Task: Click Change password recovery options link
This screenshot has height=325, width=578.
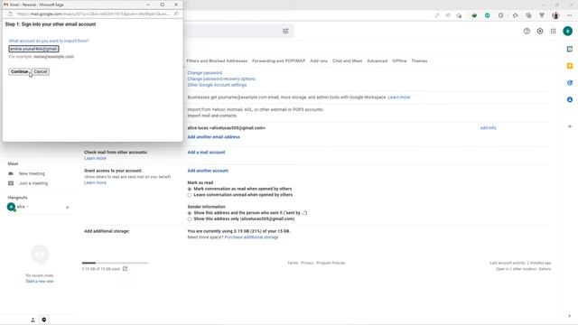Action: [x=221, y=79]
